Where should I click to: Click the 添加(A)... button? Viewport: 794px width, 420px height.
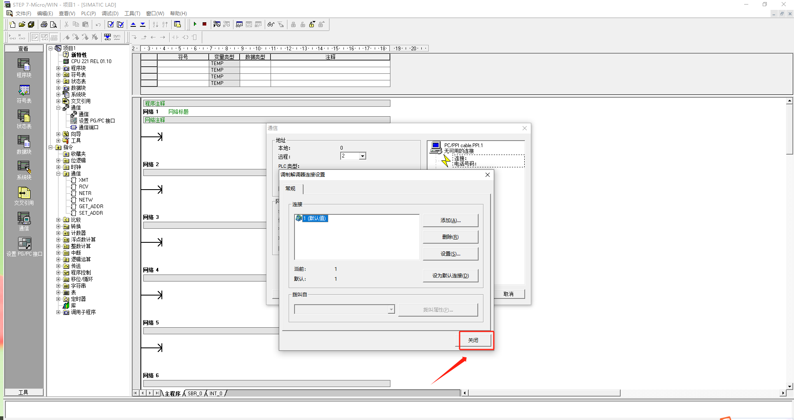(x=451, y=221)
